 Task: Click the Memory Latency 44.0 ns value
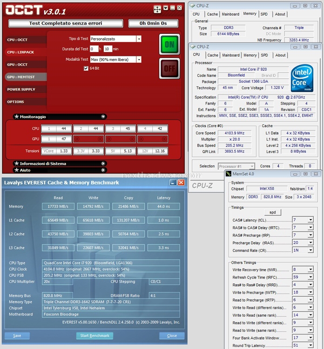(163, 207)
